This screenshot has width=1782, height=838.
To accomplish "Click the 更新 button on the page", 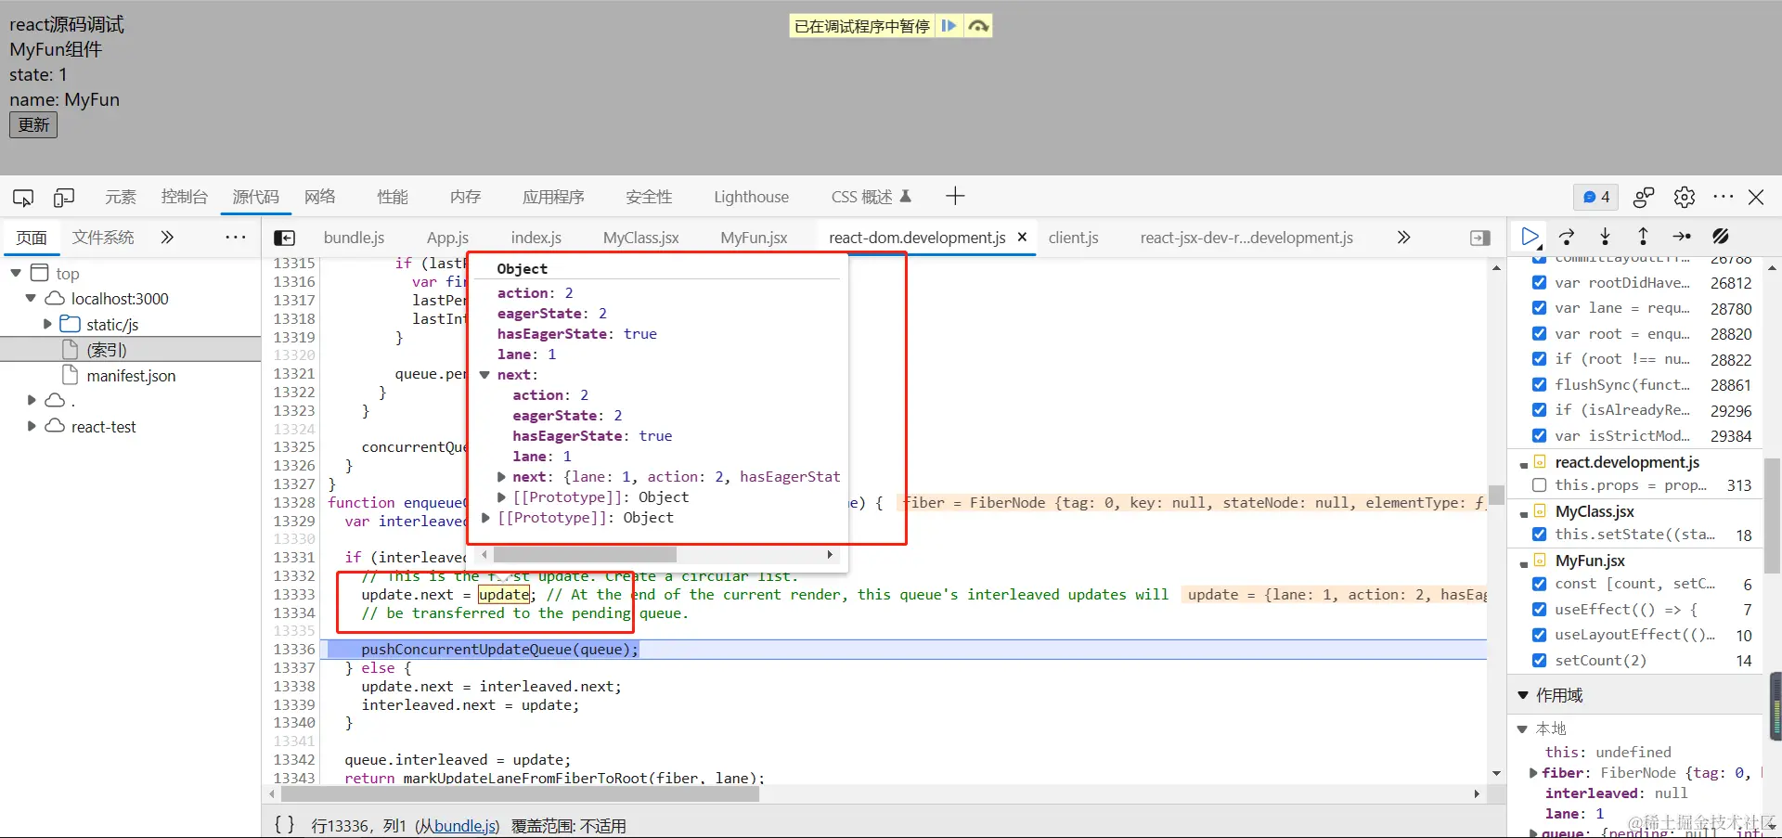I will pyautogui.click(x=33, y=124).
